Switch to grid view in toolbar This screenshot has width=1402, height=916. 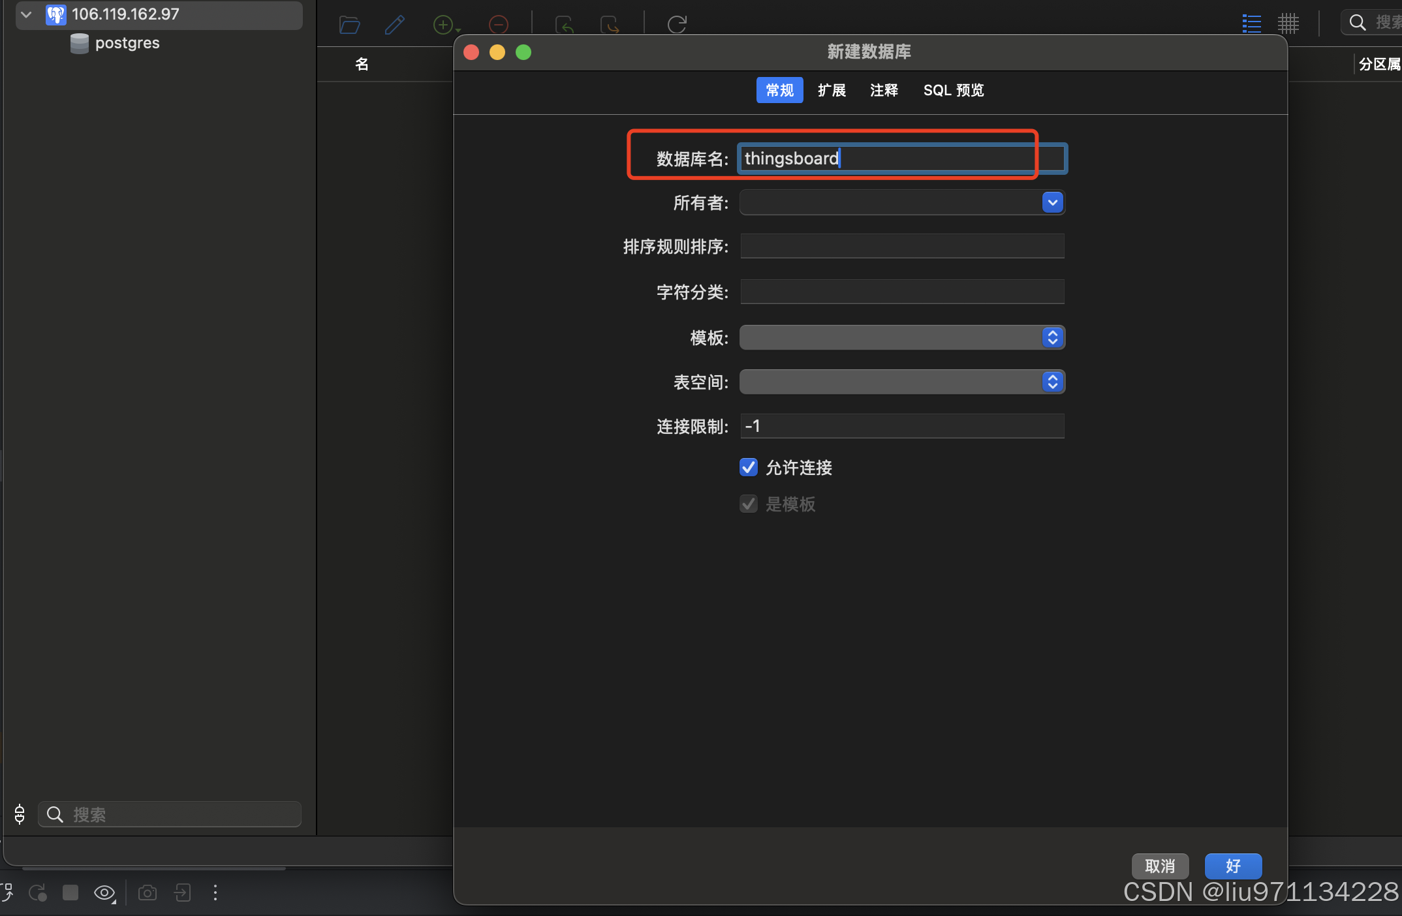tap(1288, 23)
